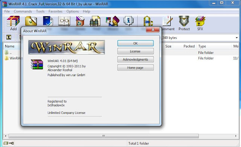
Task: Click 'WinRAR 4.01 (64-bit)' version text
Action: (x=63, y=61)
